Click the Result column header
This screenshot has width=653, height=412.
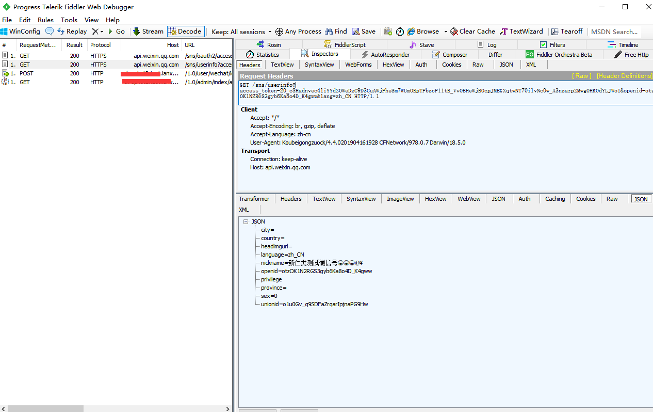pyautogui.click(x=74, y=45)
